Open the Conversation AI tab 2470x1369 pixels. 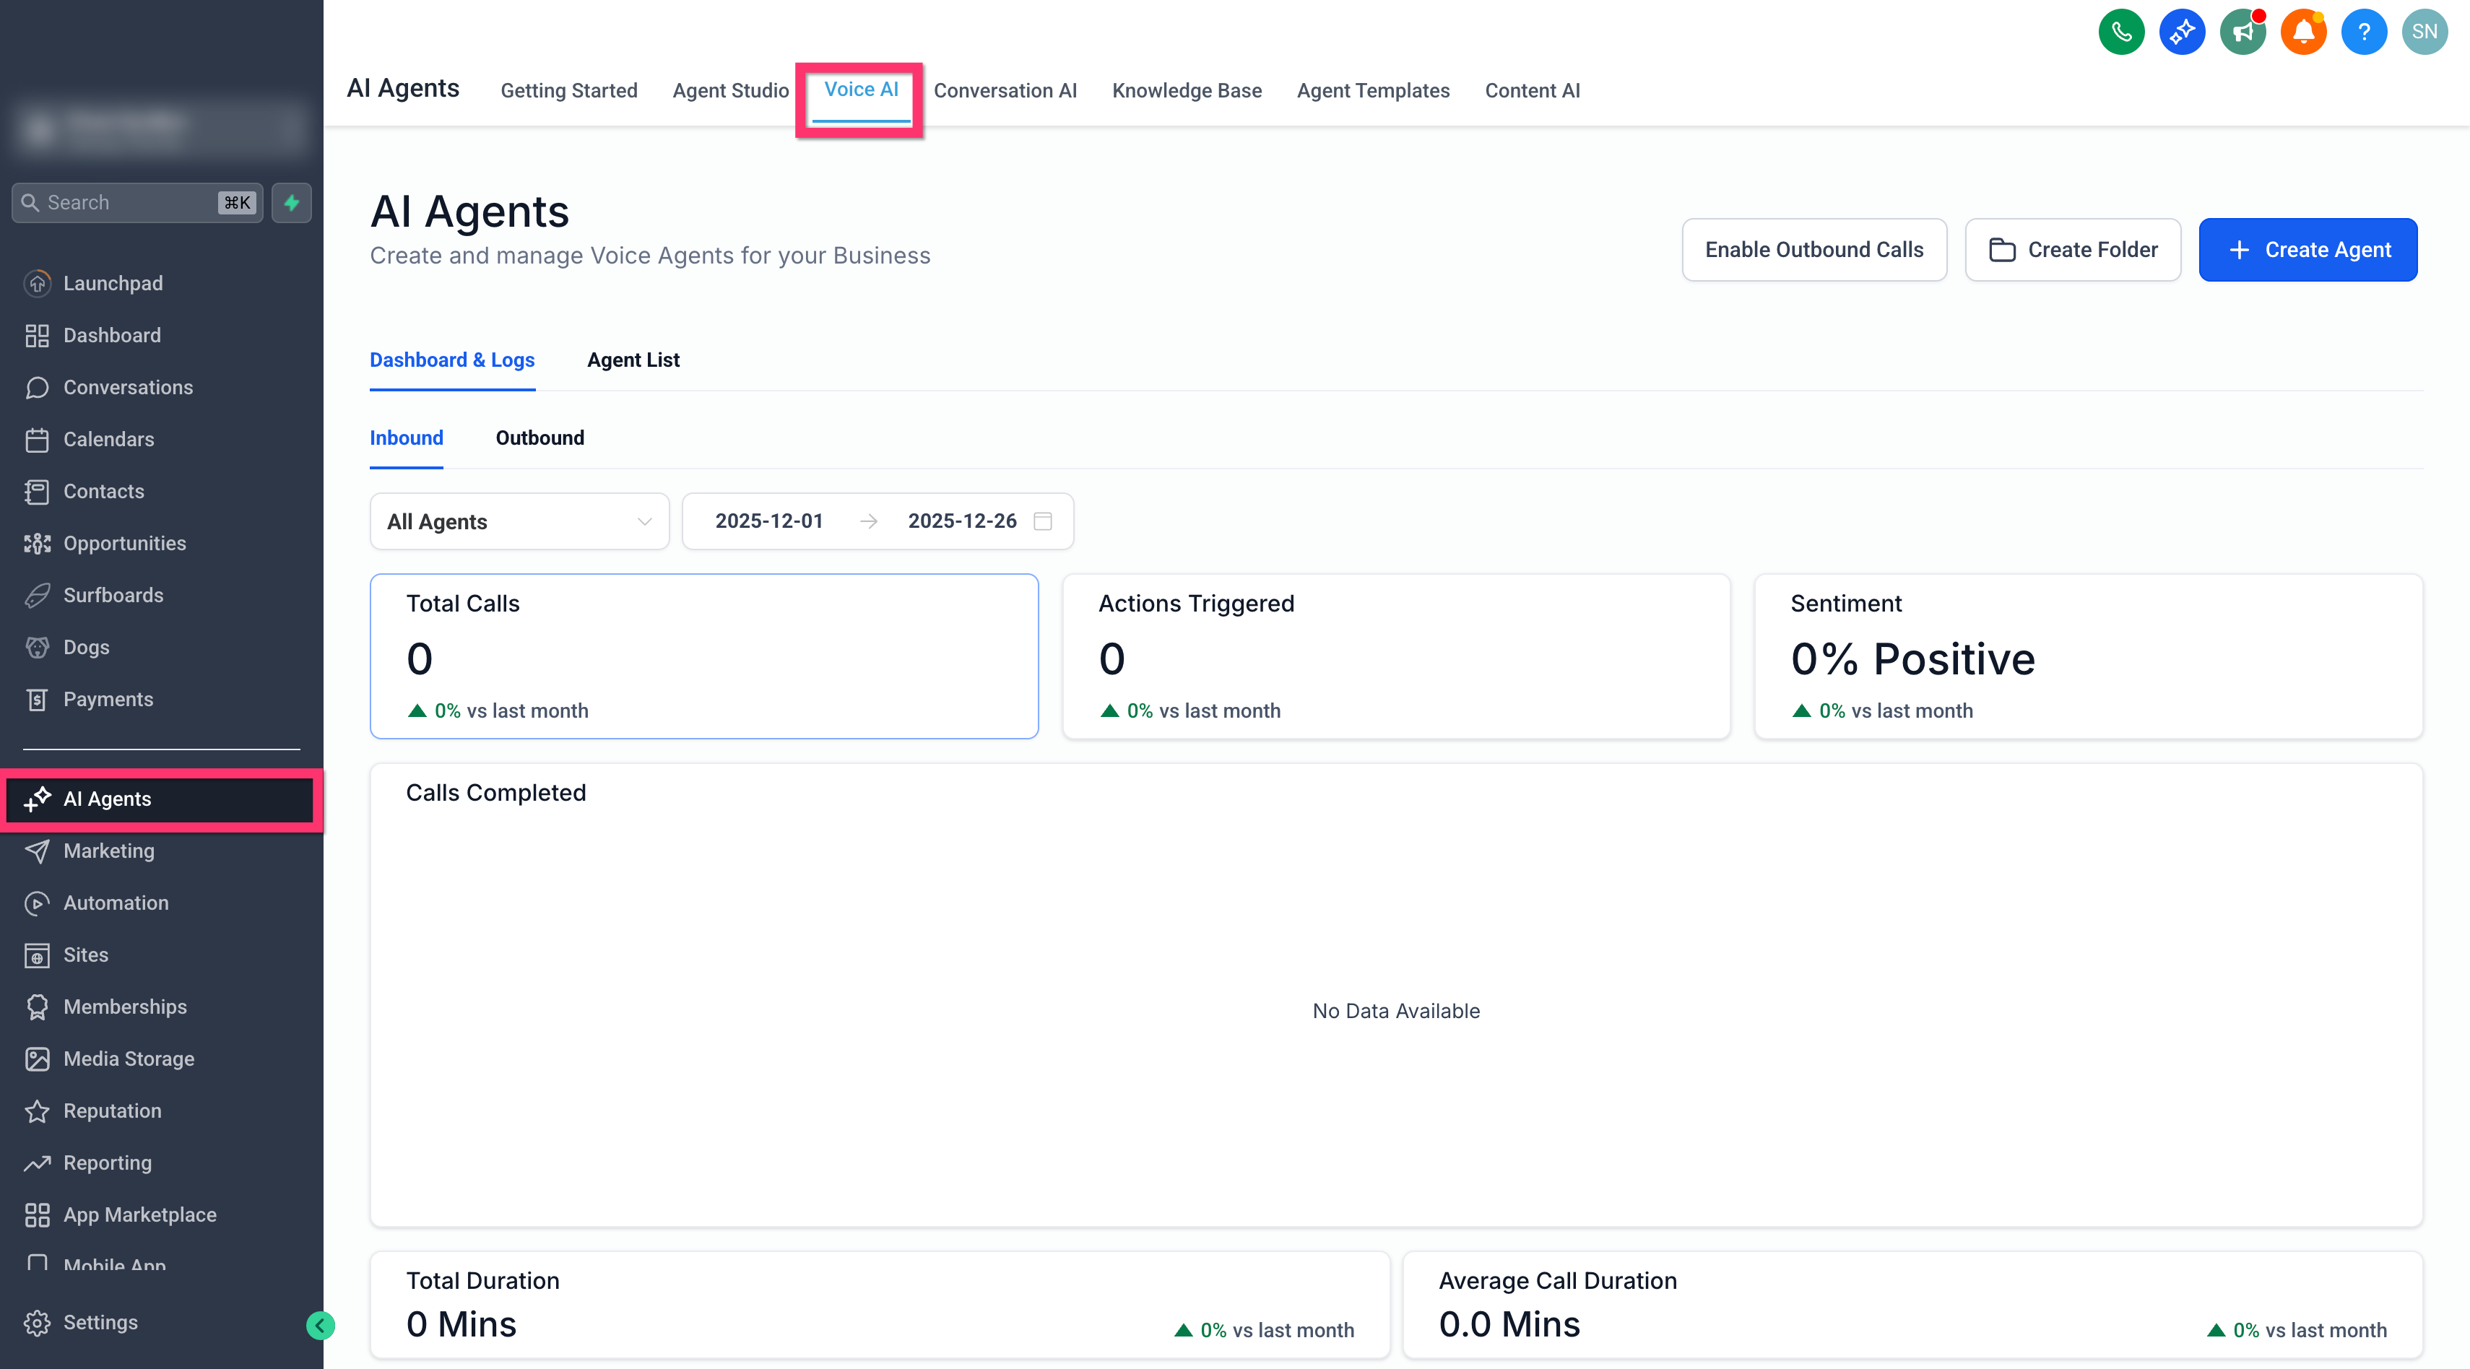click(x=1005, y=90)
